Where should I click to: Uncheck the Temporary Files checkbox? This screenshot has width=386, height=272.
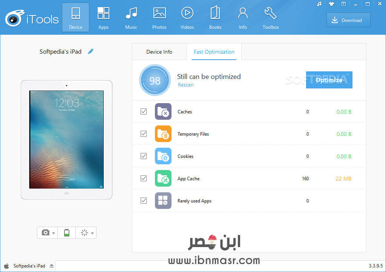click(144, 134)
